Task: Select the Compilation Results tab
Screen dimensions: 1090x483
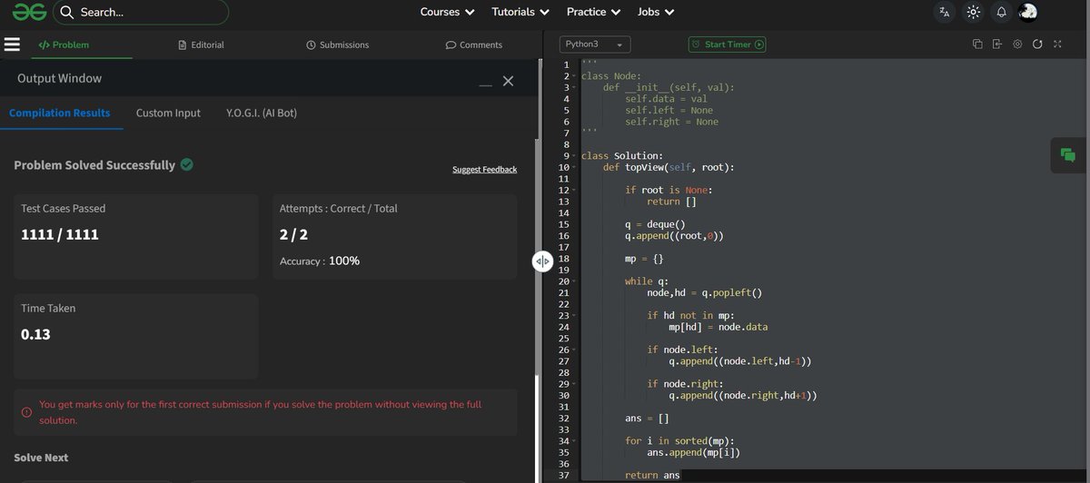Action: [x=60, y=113]
